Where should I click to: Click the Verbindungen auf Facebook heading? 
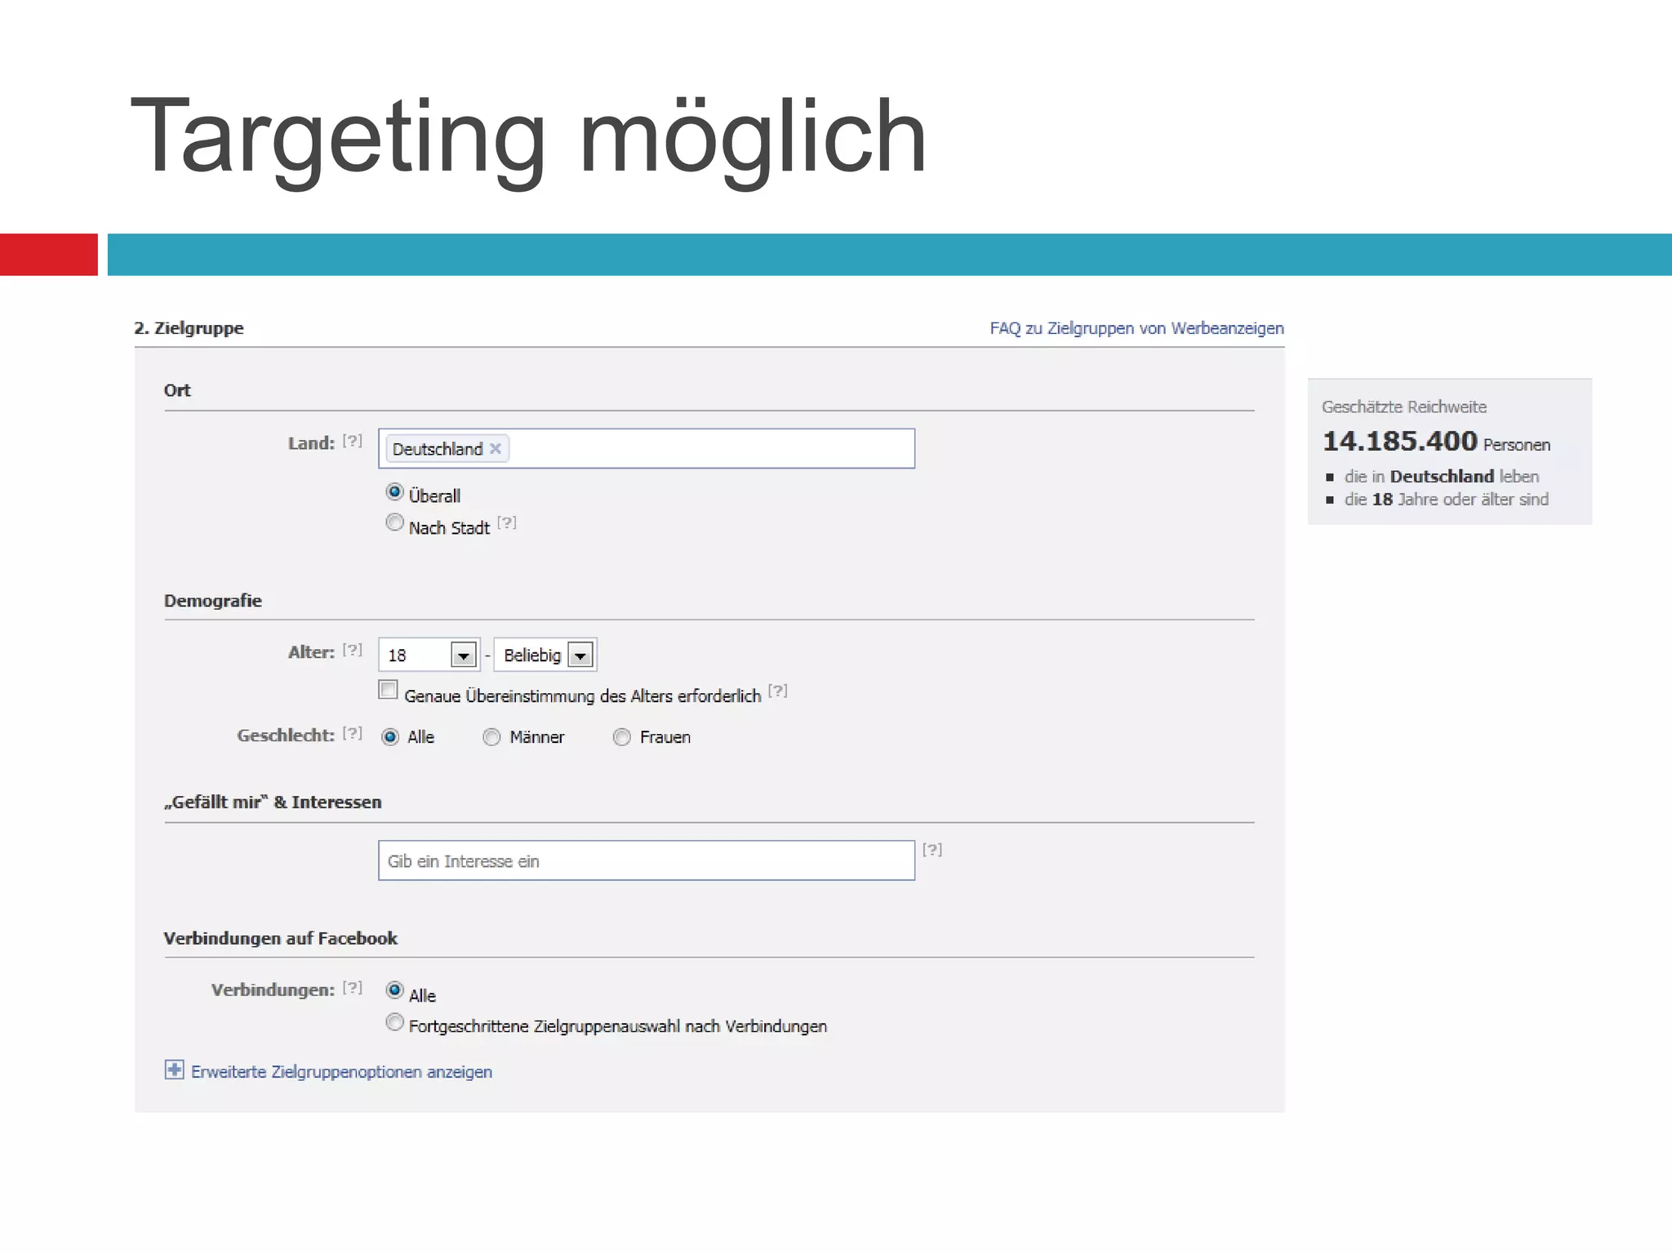pyautogui.click(x=281, y=938)
